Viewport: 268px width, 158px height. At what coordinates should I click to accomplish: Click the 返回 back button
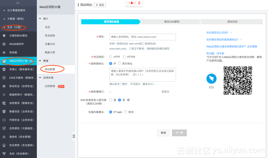pos(100,5)
